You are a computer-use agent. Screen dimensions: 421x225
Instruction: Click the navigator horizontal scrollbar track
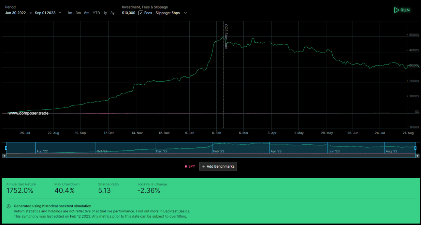211,156
